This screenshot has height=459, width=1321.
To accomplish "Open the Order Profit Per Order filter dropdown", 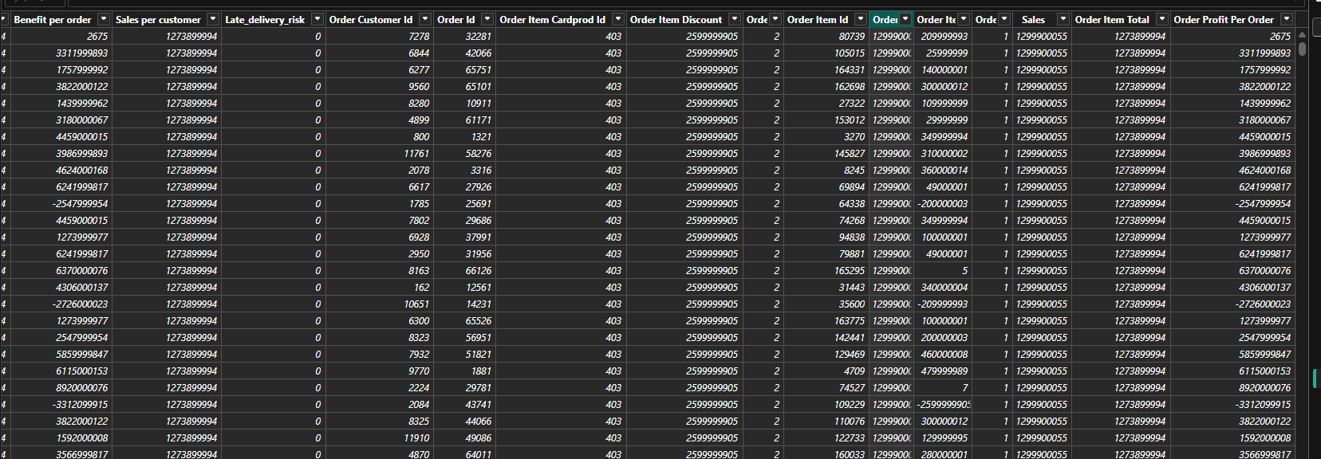I will (1286, 19).
